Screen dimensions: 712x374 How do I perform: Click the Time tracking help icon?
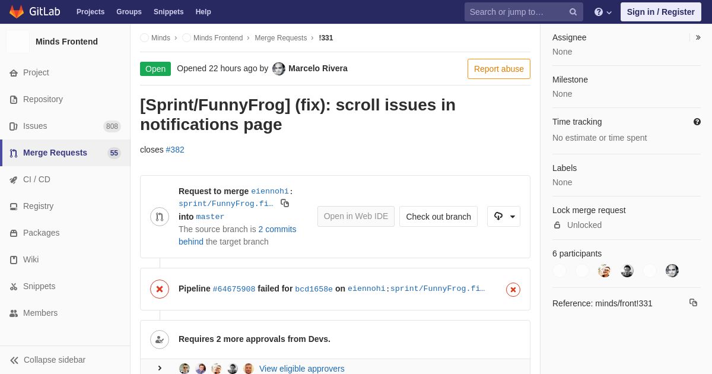click(x=697, y=122)
